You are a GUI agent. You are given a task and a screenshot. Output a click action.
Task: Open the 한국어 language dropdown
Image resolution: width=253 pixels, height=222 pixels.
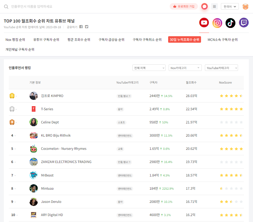click(230, 6)
